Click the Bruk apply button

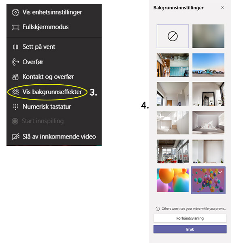tap(190, 229)
